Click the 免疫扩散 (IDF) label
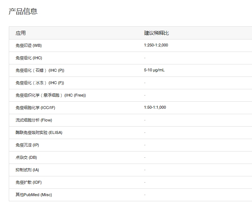Screen dimensions: 252x202 coord(28,182)
